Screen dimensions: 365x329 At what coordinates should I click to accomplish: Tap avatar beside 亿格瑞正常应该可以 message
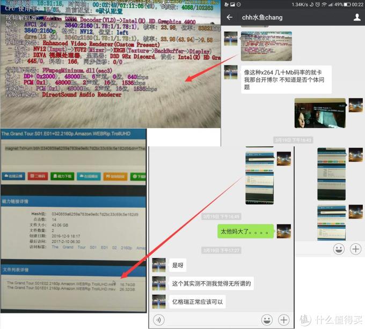pyautogui.click(x=159, y=302)
